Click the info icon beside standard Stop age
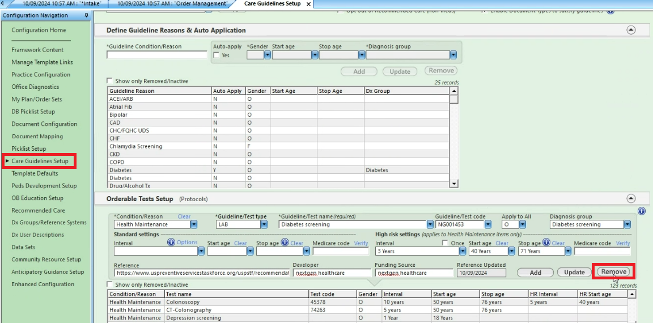653x323 pixels. pyautogui.click(x=285, y=243)
